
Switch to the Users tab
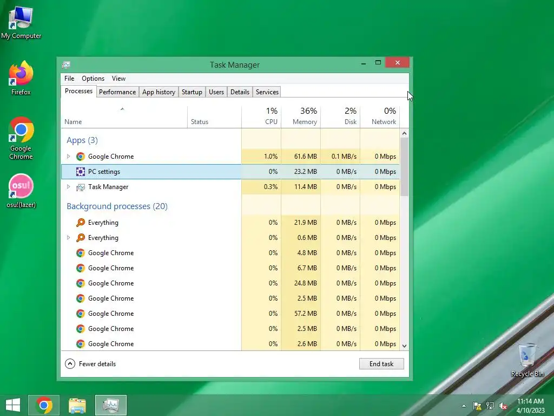coord(216,92)
